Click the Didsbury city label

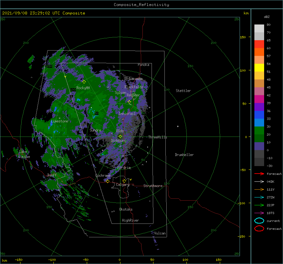(119, 141)
